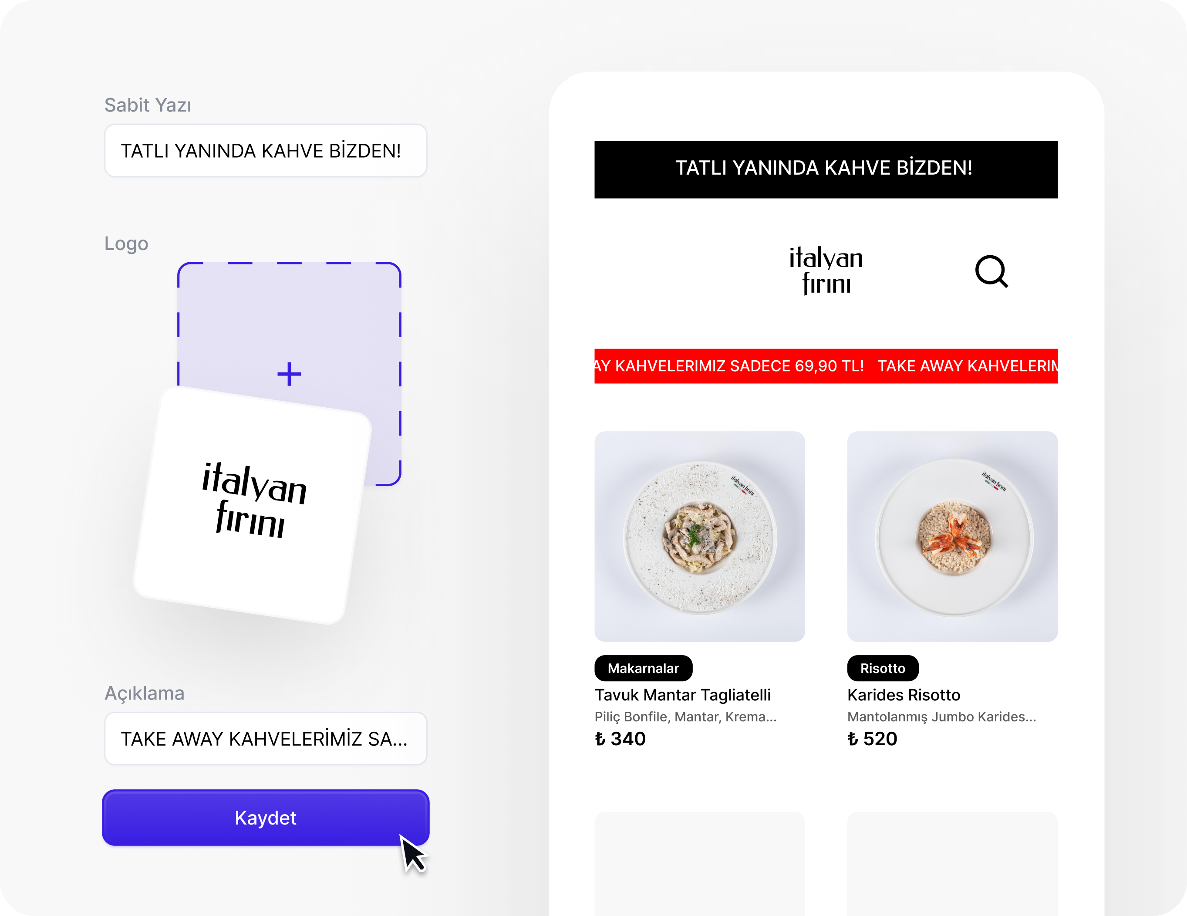Click the Sabit Yazı text field

pos(266,151)
